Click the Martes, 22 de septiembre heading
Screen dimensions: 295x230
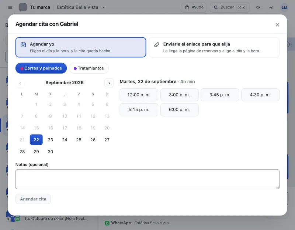tap(148, 81)
